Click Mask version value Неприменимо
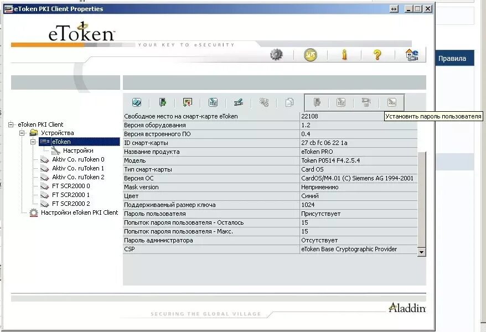This screenshot has width=486, height=332. click(x=319, y=188)
